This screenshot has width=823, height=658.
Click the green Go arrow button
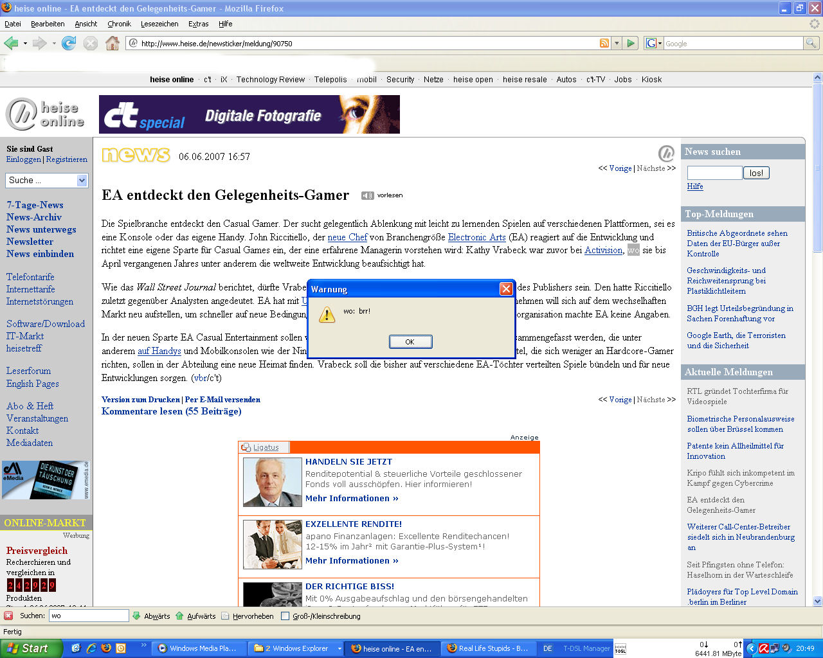click(631, 43)
